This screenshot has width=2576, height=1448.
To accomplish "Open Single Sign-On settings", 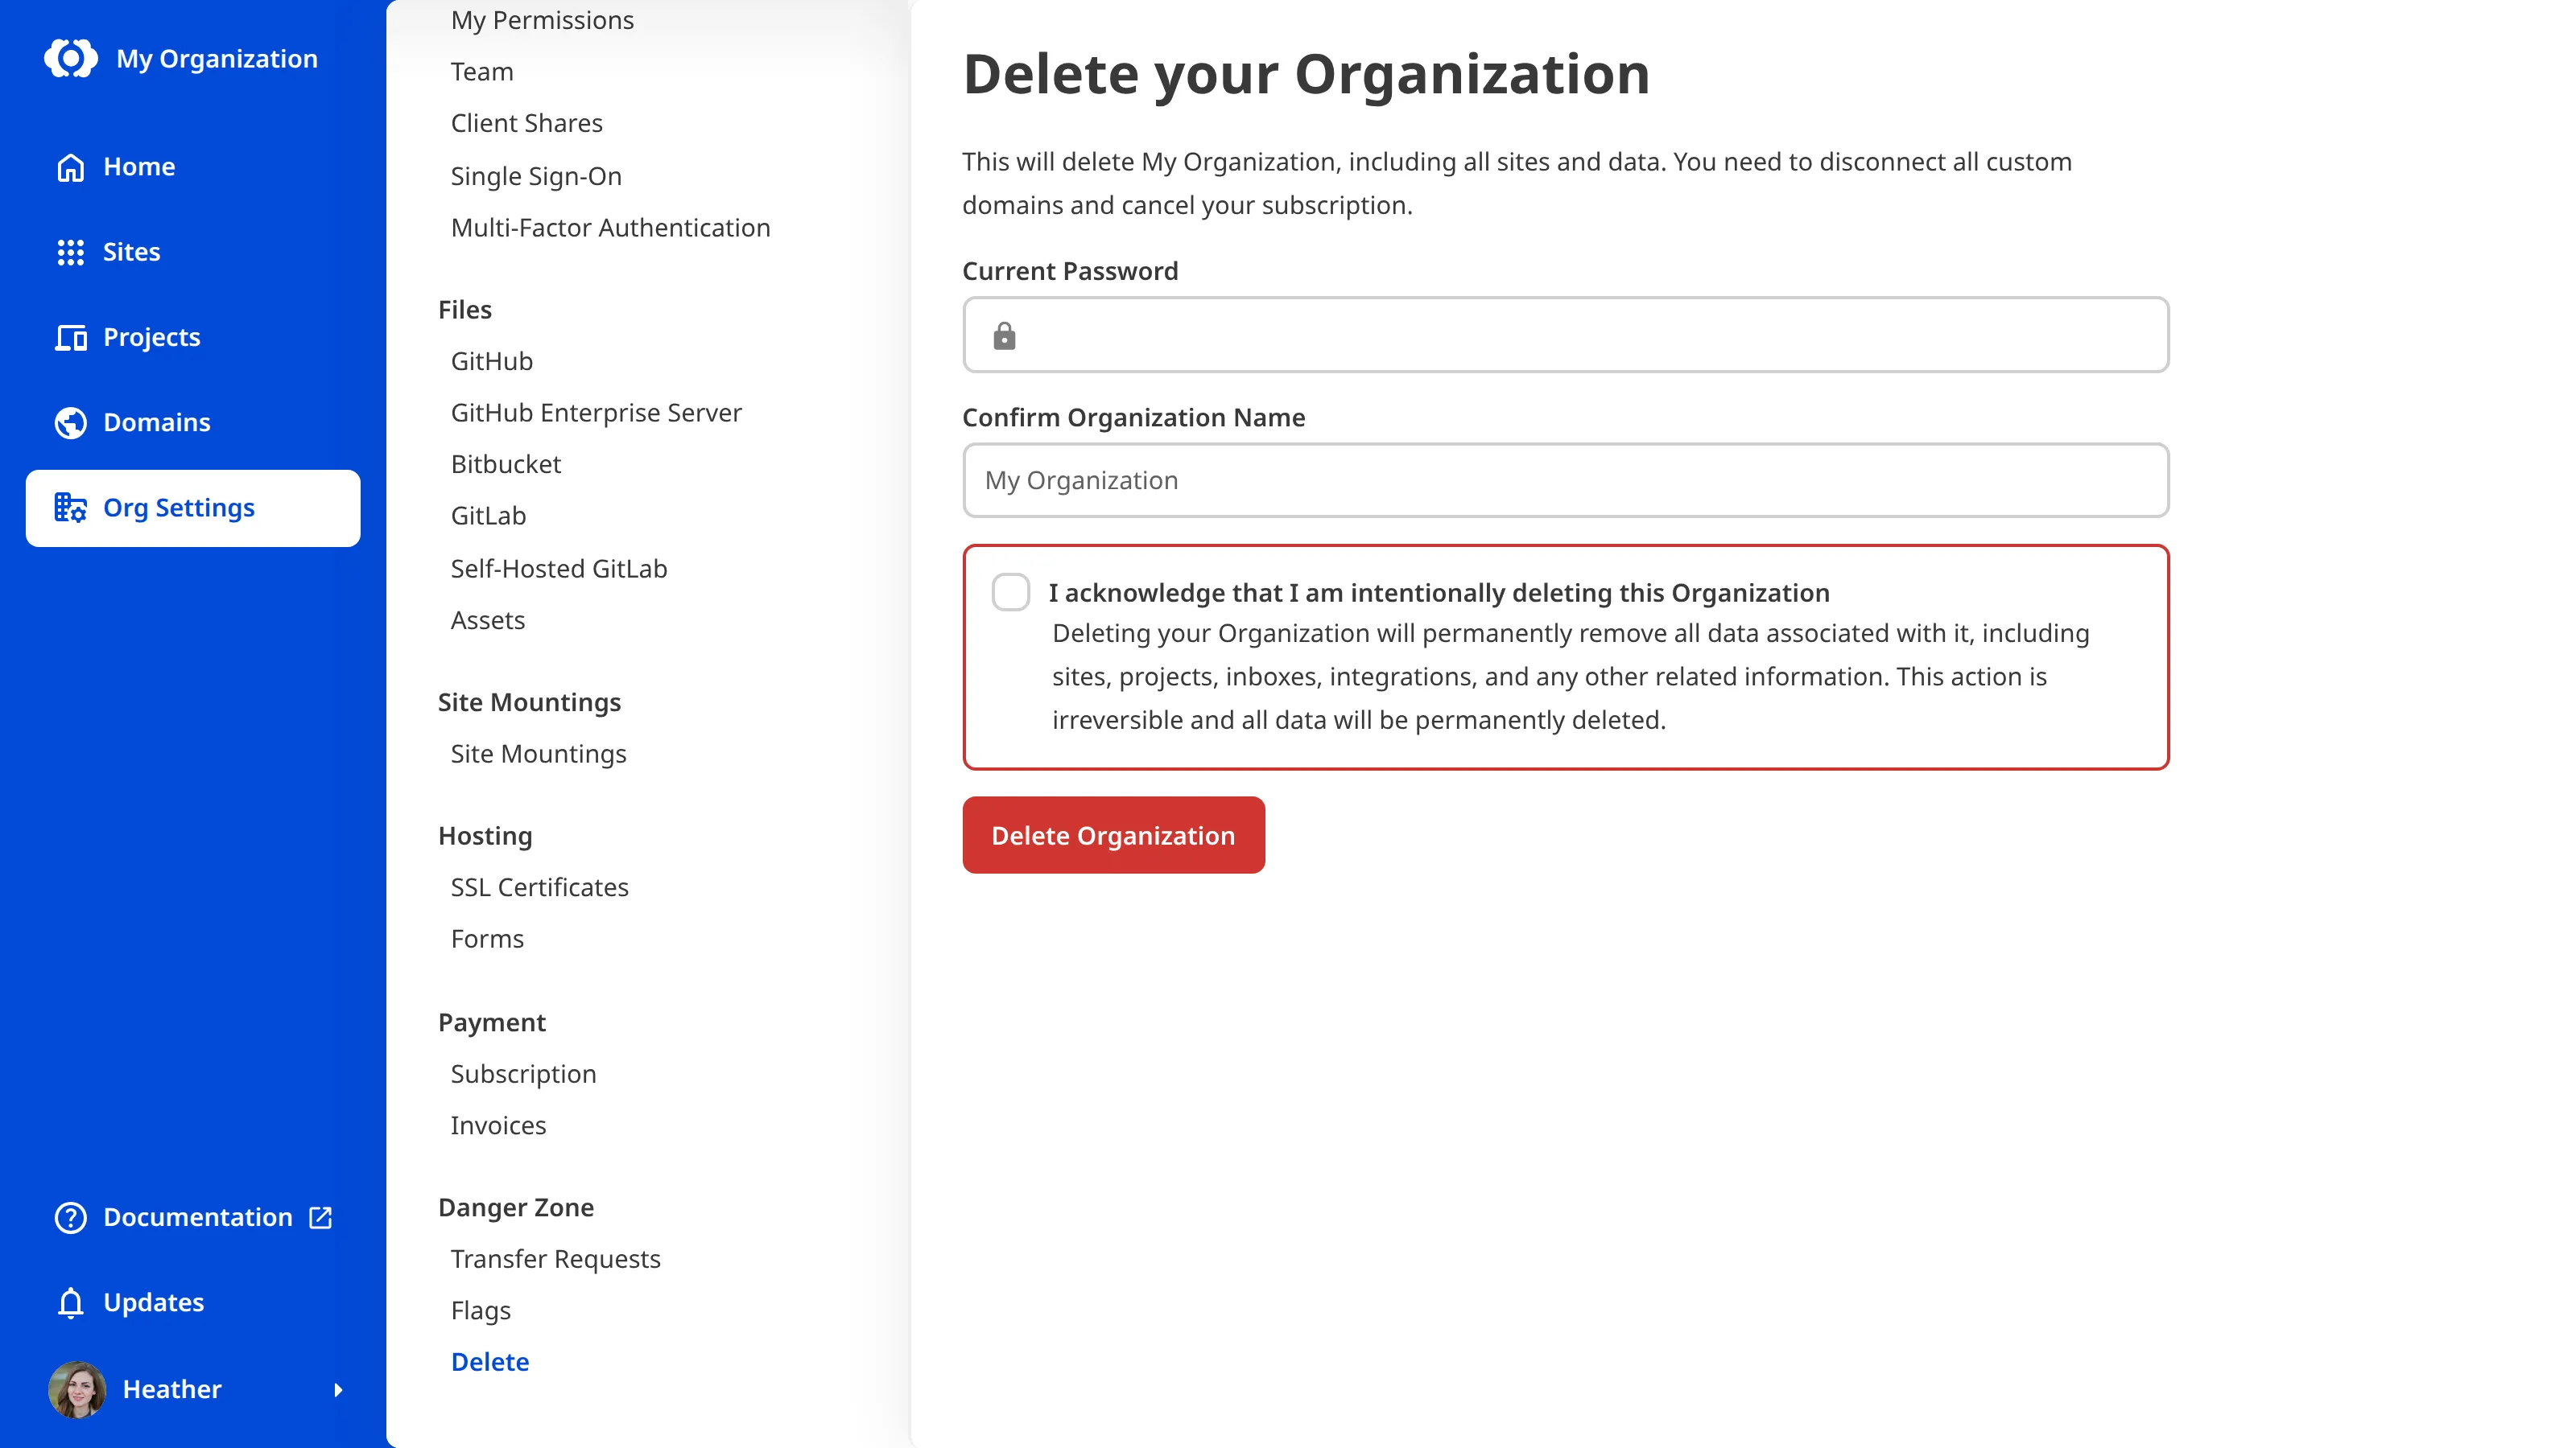I will (x=536, y=176).
